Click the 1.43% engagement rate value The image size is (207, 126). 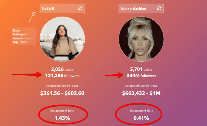[x=62, y=118]
